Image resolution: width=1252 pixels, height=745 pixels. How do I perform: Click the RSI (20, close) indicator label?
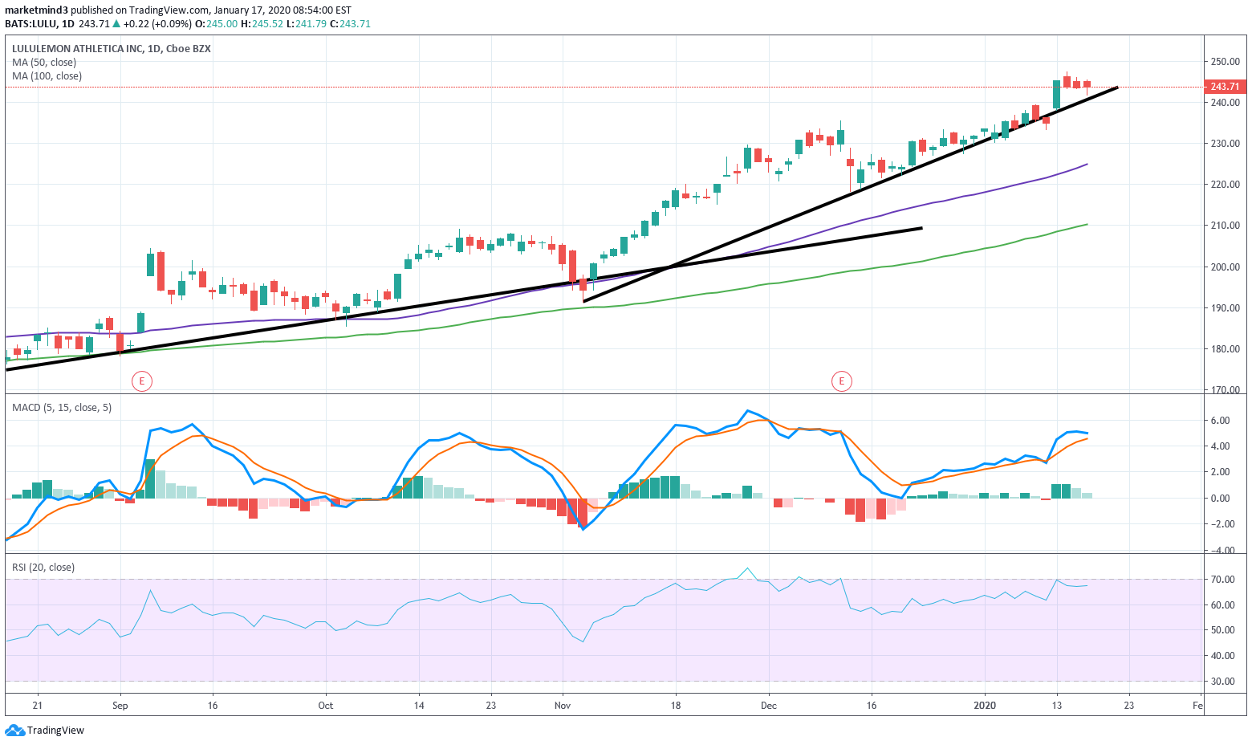43,568
